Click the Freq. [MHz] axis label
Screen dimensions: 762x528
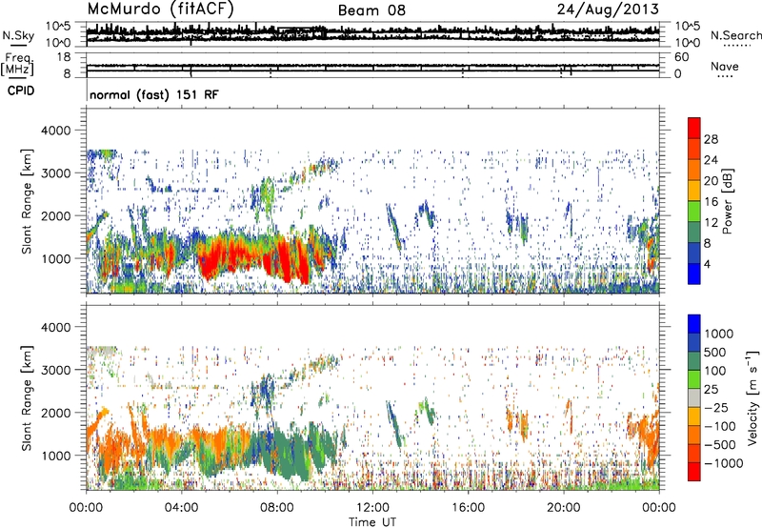[x=17, y=64]
